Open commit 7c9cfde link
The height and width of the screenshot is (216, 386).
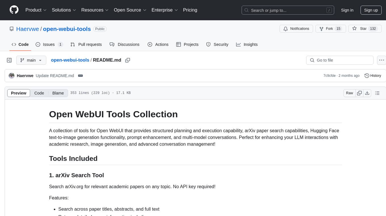click(x=329, y=75)
